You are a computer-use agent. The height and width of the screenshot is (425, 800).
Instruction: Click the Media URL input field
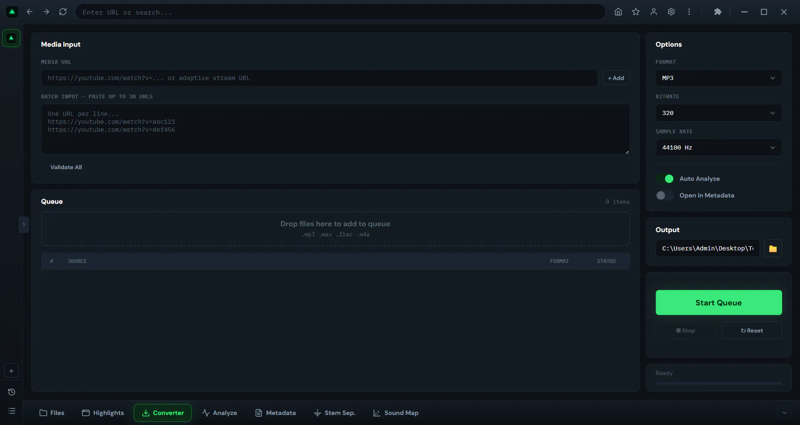click(x=320, y=78)
